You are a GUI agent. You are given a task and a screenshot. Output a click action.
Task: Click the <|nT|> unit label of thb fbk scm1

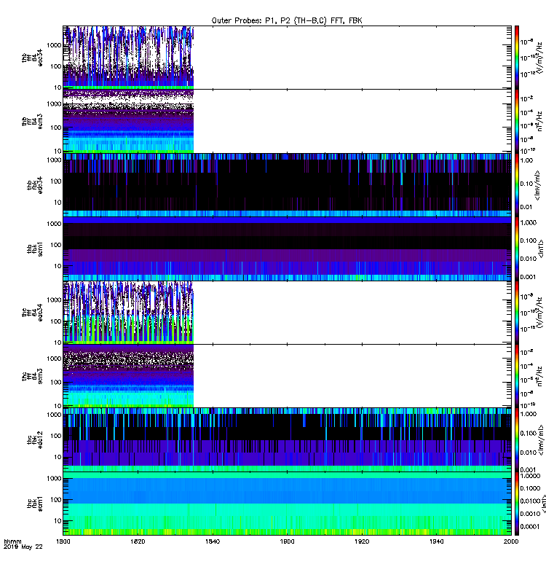(x=541, y=249)
